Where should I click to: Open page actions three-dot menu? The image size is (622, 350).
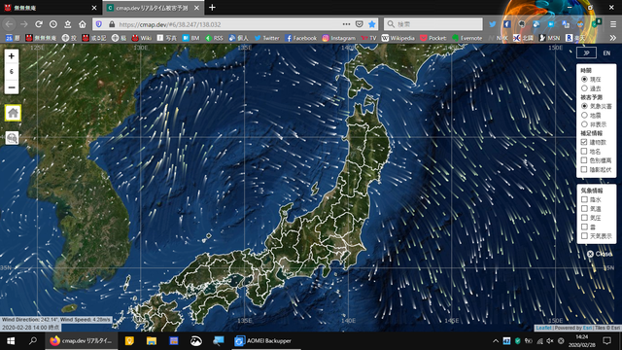coord(346,24)
